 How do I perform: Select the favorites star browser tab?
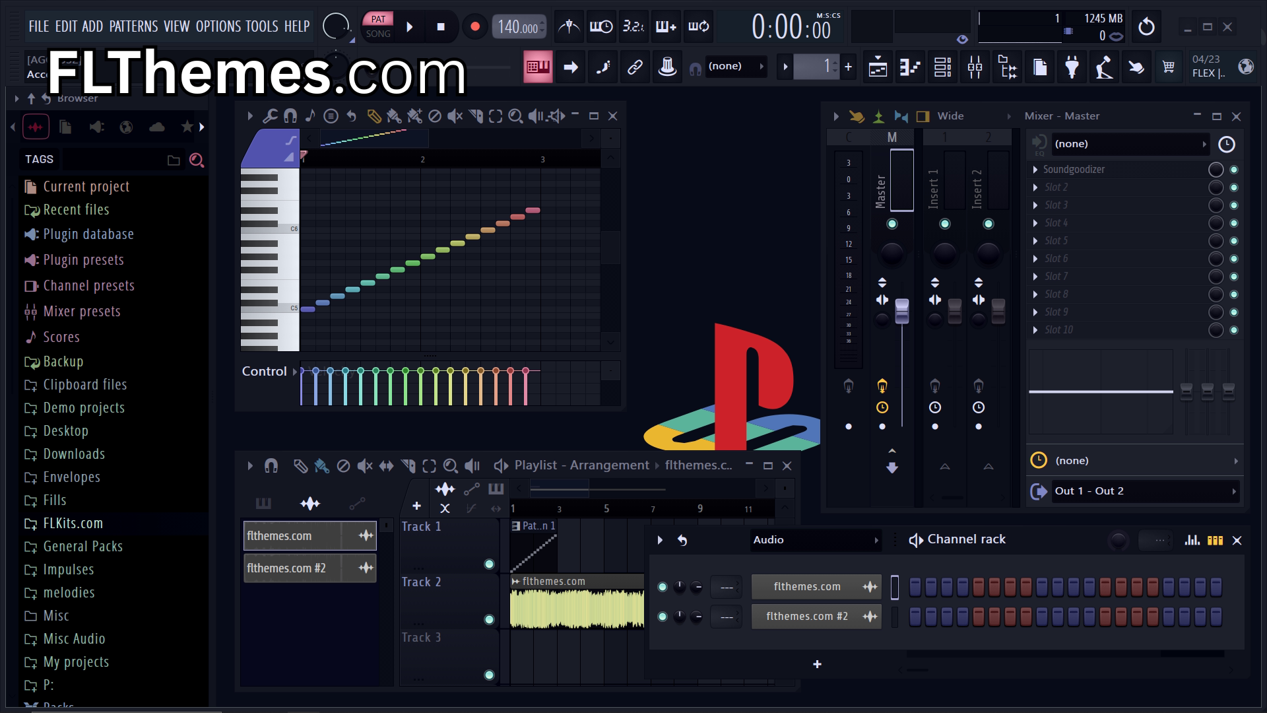(187, 127)
